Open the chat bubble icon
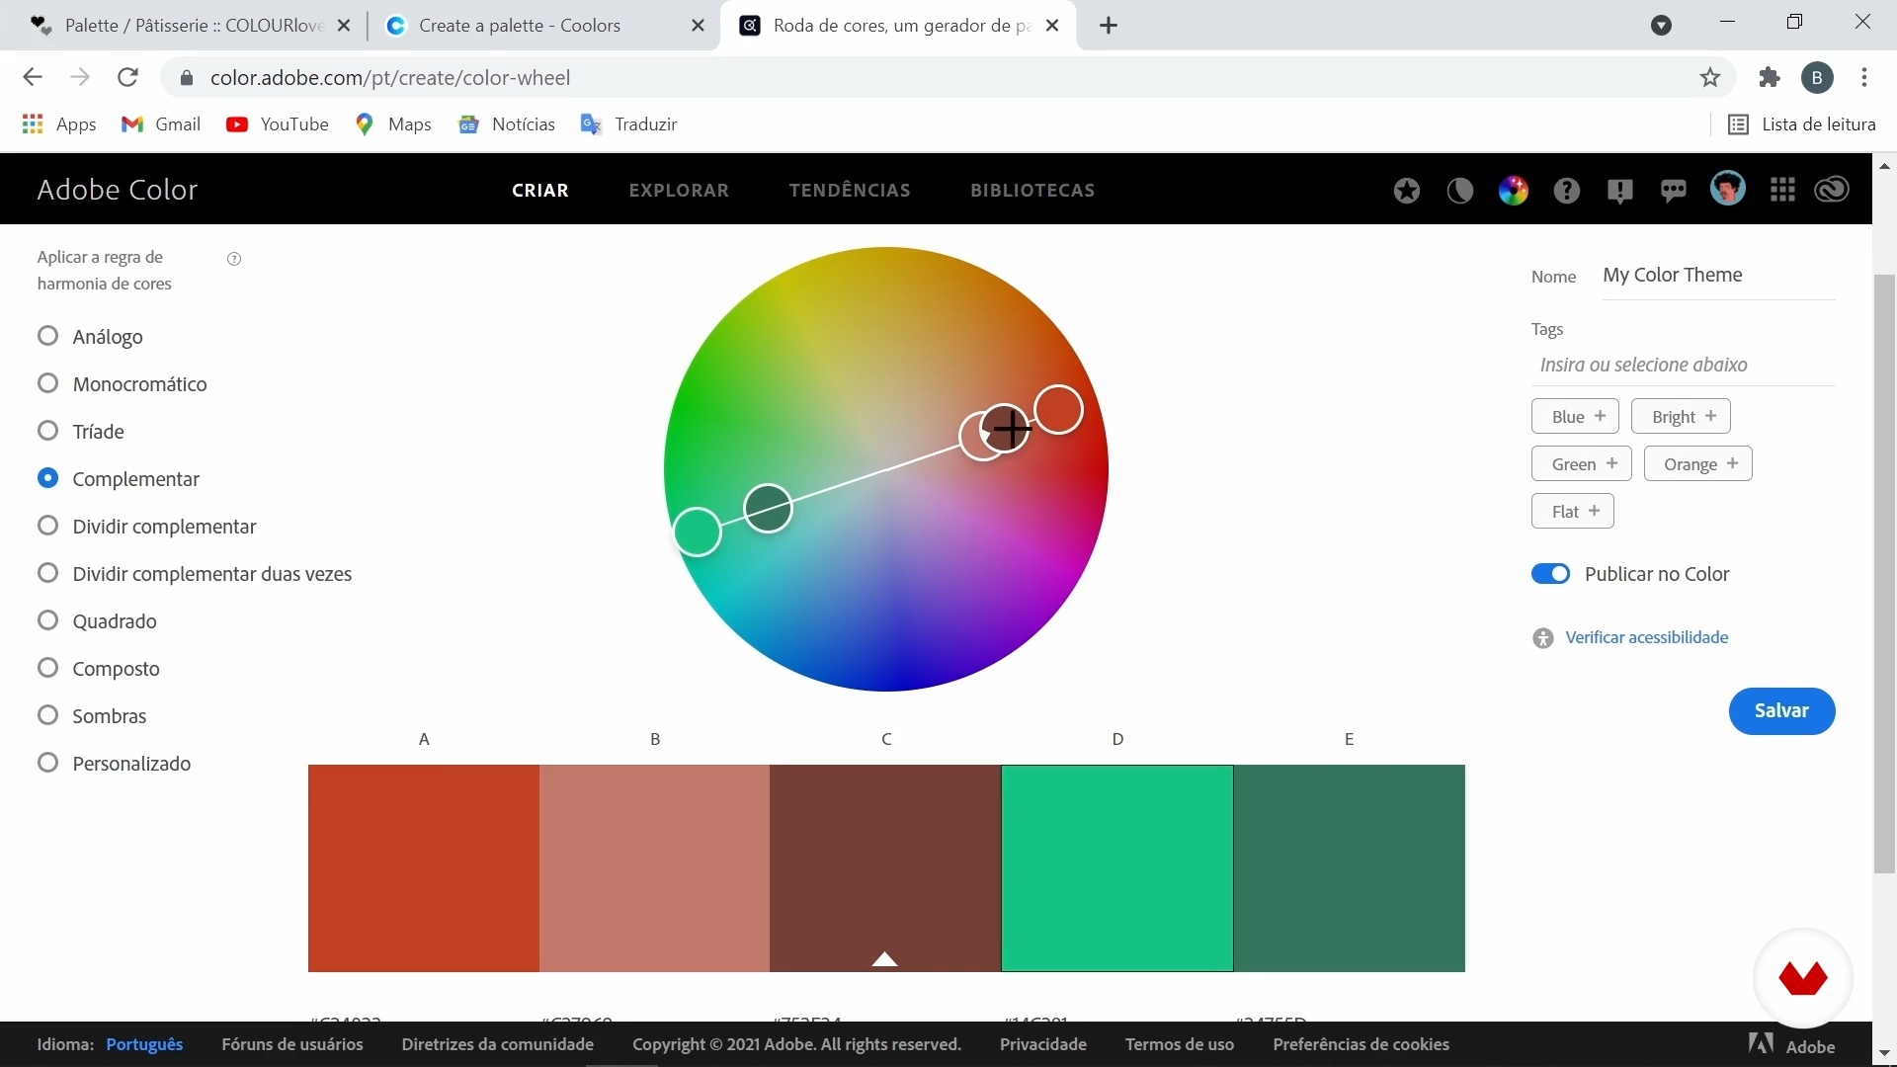Screen dimensions: 1897x1067 tap(1673, 192)
